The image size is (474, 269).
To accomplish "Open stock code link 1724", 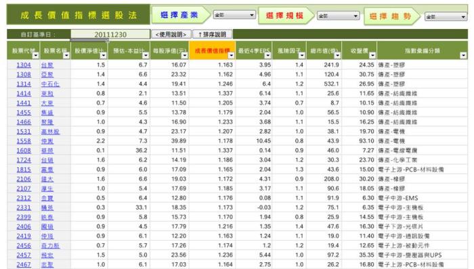I will coord(24,160).
